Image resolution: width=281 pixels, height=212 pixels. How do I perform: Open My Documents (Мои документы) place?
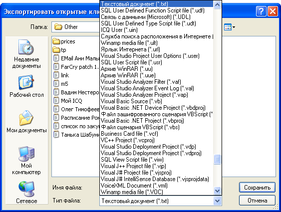pos(26,122)
